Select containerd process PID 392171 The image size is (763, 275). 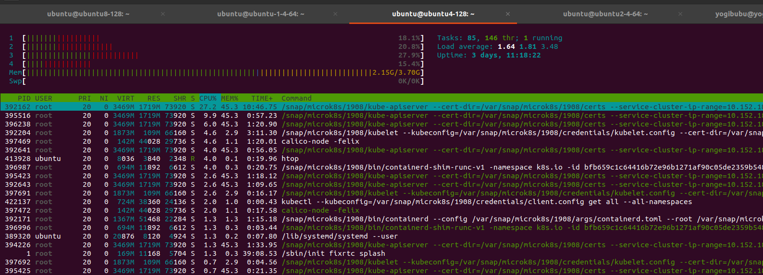click(x=381, y=219)
